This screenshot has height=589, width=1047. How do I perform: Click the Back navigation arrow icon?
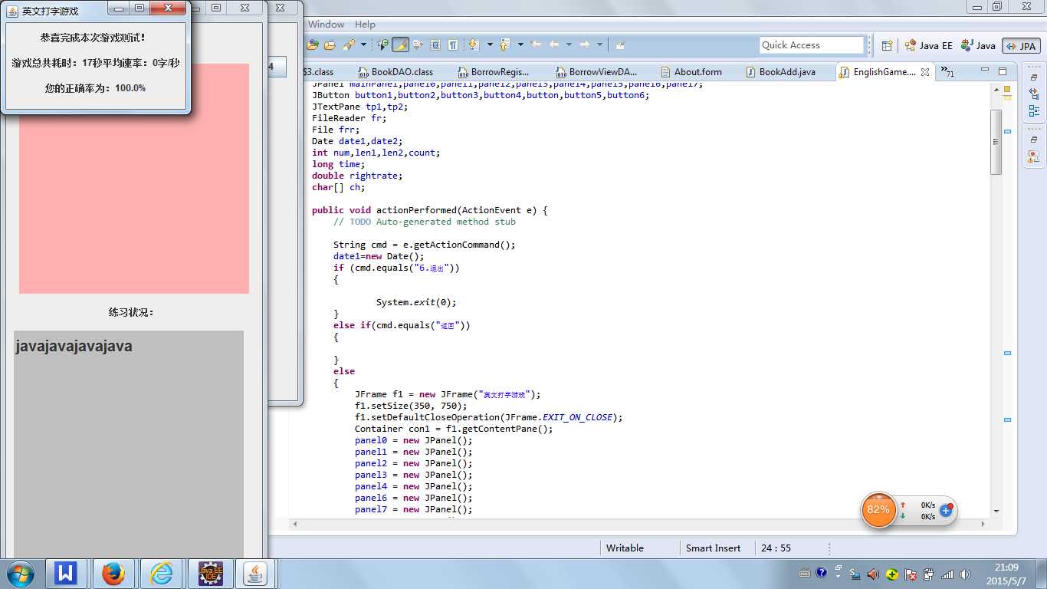tap(553, 44)
